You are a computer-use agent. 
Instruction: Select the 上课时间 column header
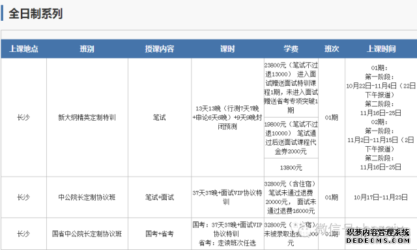click(x=381, y=49)
